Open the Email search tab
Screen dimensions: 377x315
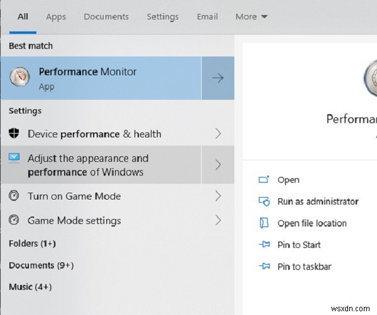[x=207, y=16]
